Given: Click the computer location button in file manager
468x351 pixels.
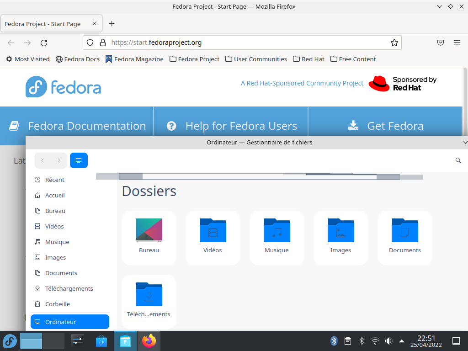Looking at the screenshot, I should pyautogui.click(x=79, y=160).
